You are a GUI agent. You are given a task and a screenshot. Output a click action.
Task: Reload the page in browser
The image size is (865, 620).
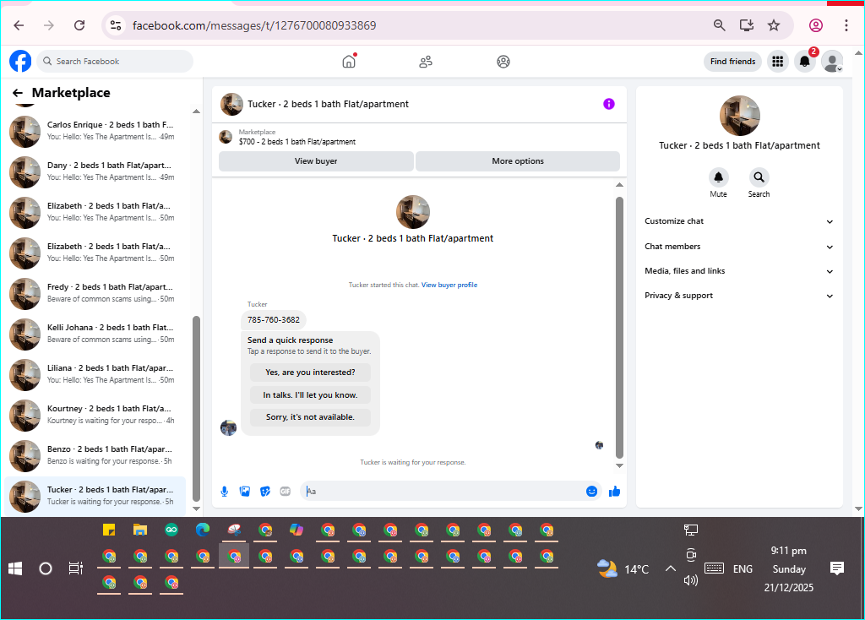tap(79, 25)
